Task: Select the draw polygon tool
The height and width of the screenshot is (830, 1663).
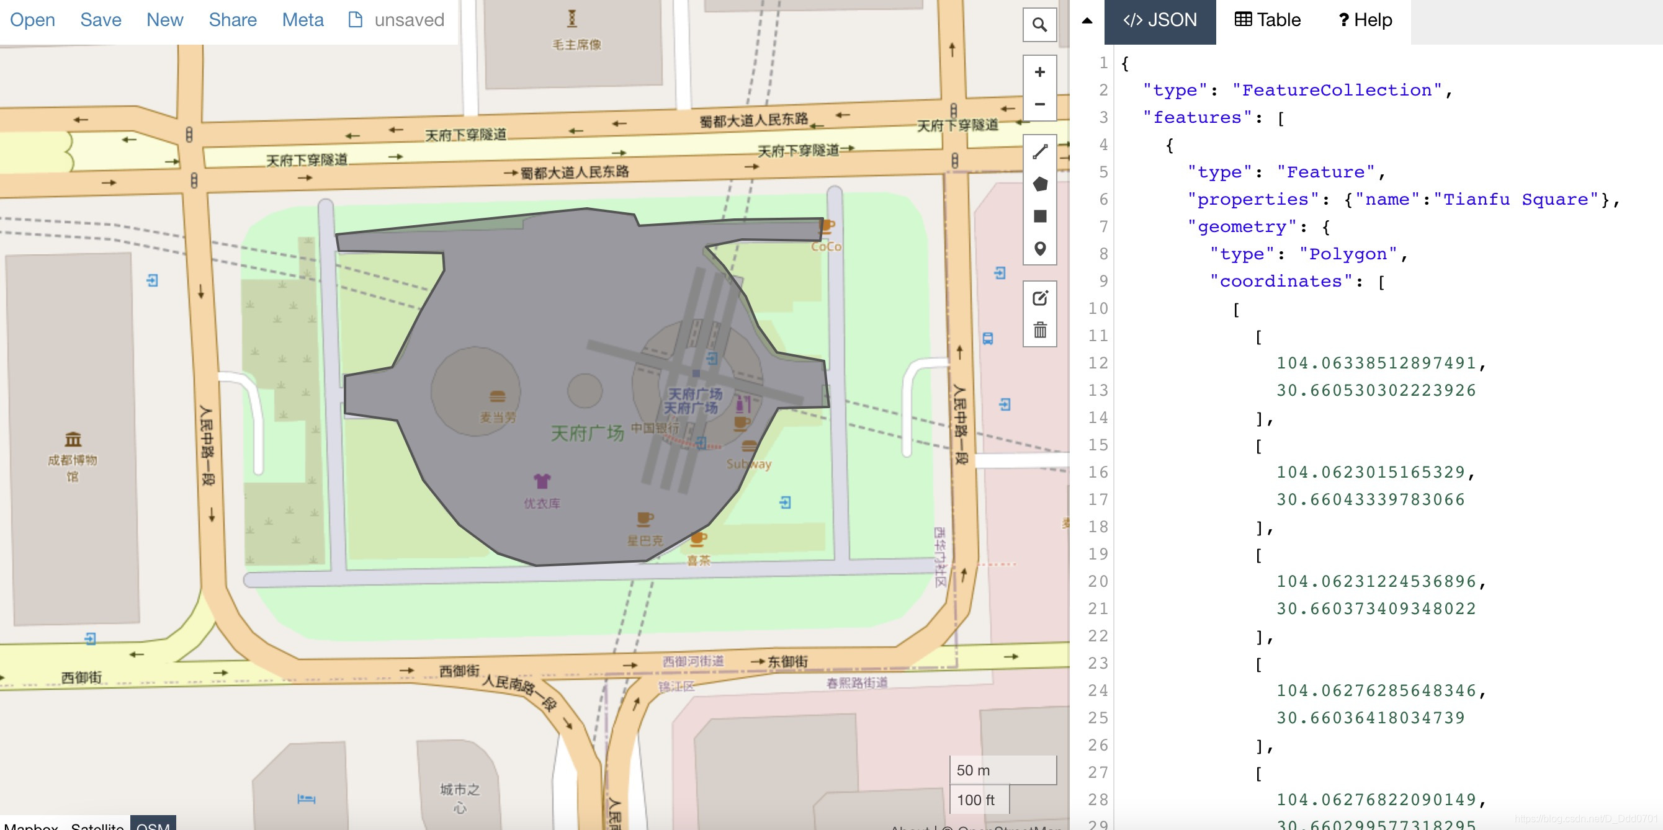Action: pyautogui.click(x=1039, y=187)
